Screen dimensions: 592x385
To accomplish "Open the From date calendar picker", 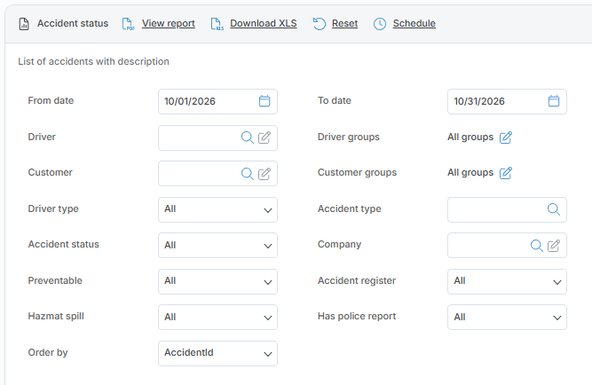I will tap(264, 101).
